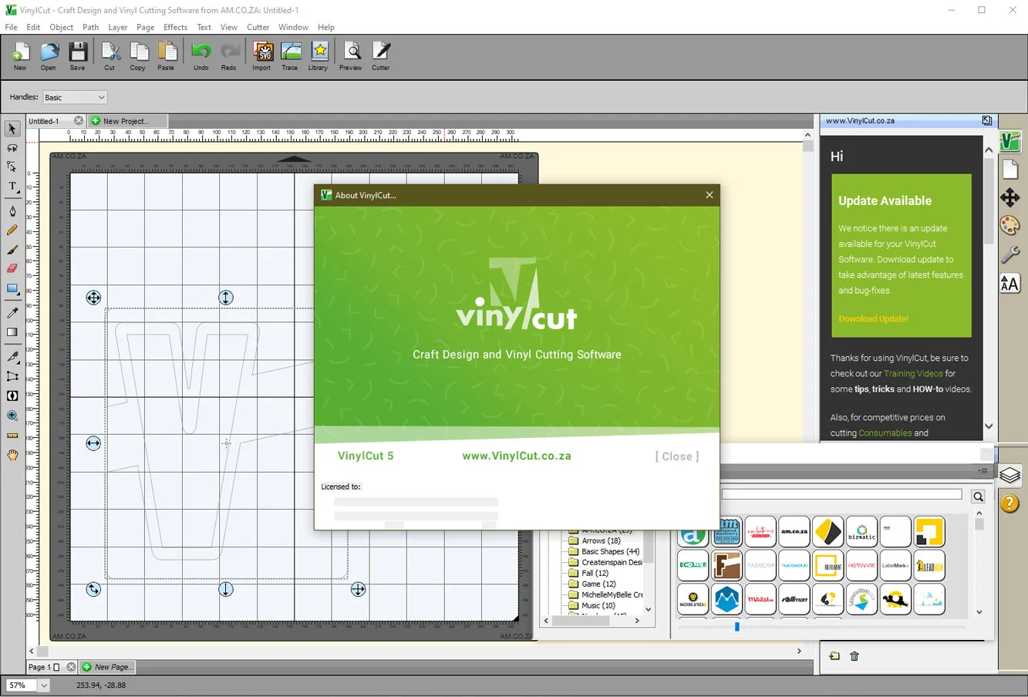Close the Untitled-1 document tab

[x=79, y=121]
